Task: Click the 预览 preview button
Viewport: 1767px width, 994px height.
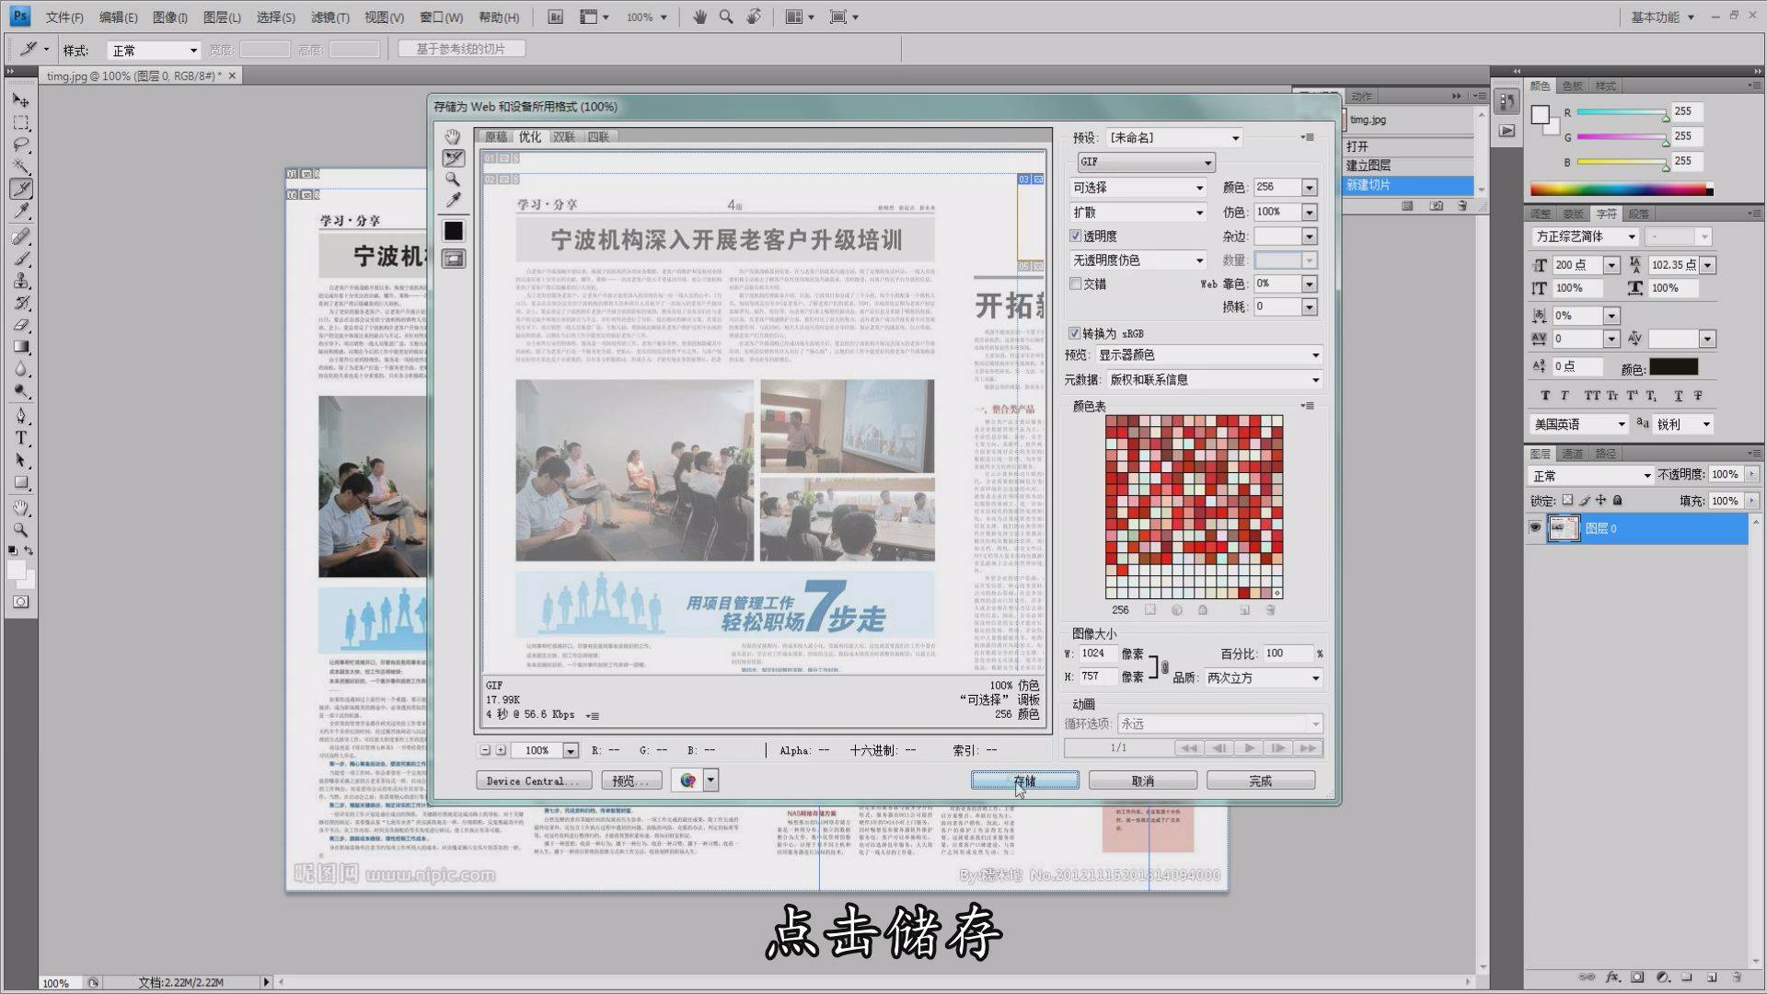Action: (630, 780)
